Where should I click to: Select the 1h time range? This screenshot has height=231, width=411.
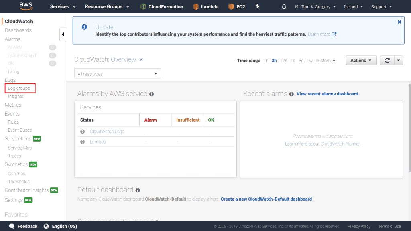(266, 61)
